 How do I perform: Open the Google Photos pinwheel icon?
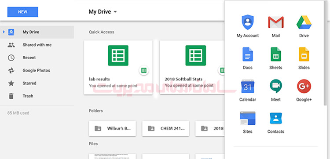point(11,70)
